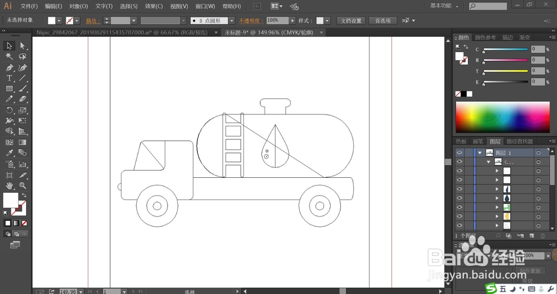Toggle visibility eye of 图层 1
Screen dimensions: 557x294
pos(460,152)
